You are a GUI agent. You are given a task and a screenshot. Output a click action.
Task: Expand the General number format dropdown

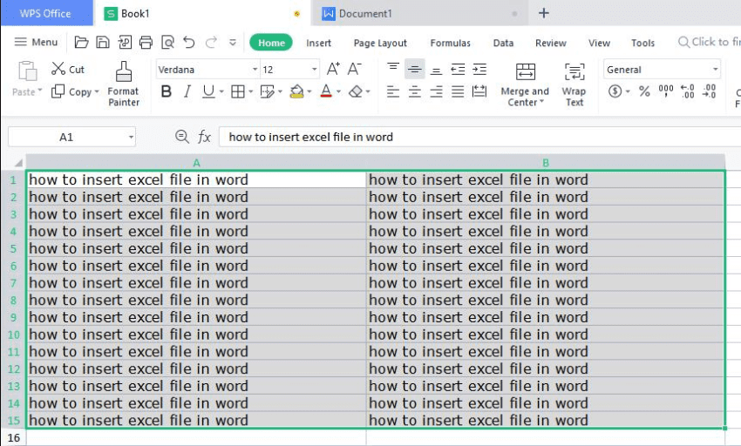coord(715,70)
